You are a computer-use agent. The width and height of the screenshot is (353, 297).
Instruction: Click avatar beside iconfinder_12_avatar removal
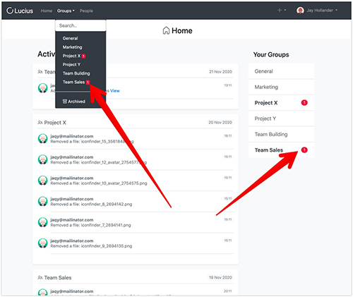click(x=43, y=159)
